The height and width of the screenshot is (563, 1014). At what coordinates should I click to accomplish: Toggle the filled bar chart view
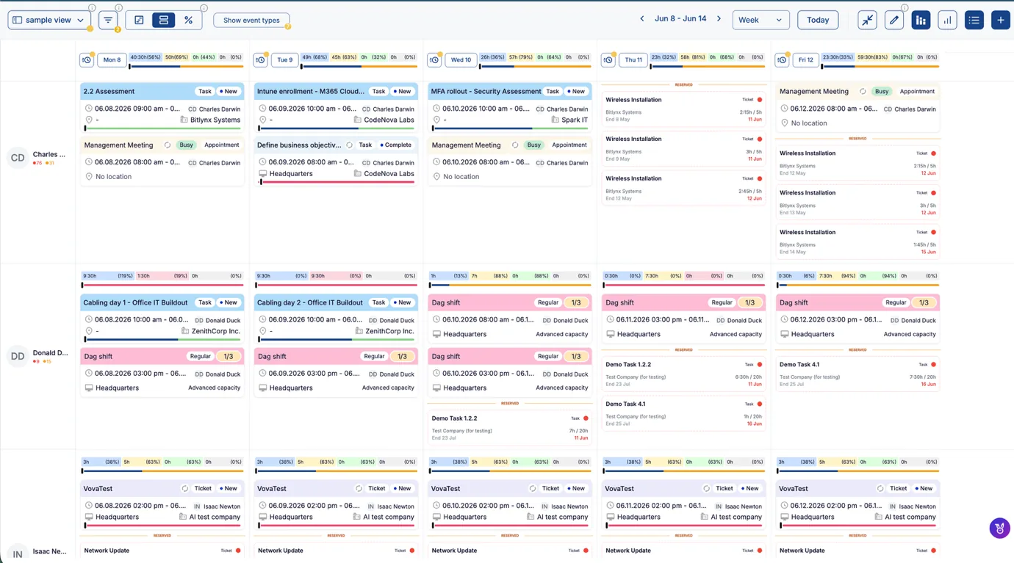click(x=921, y=20)
